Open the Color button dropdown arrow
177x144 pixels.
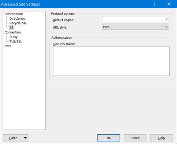point(25,138)
